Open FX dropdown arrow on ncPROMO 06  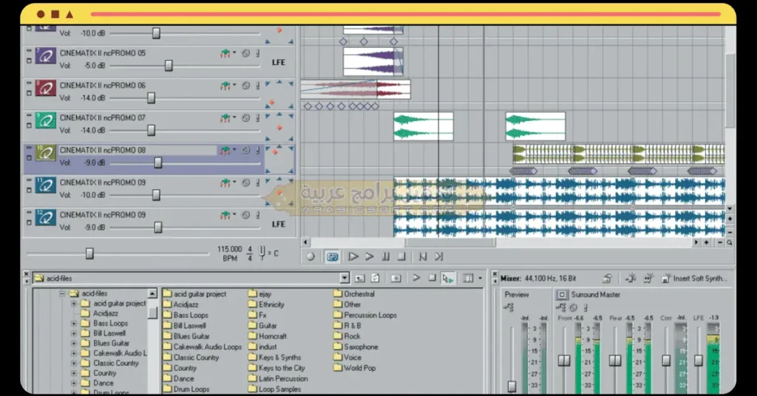(x=234, y=86)
